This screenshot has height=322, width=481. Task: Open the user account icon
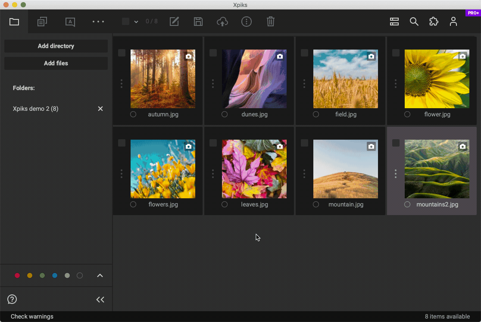453,22
